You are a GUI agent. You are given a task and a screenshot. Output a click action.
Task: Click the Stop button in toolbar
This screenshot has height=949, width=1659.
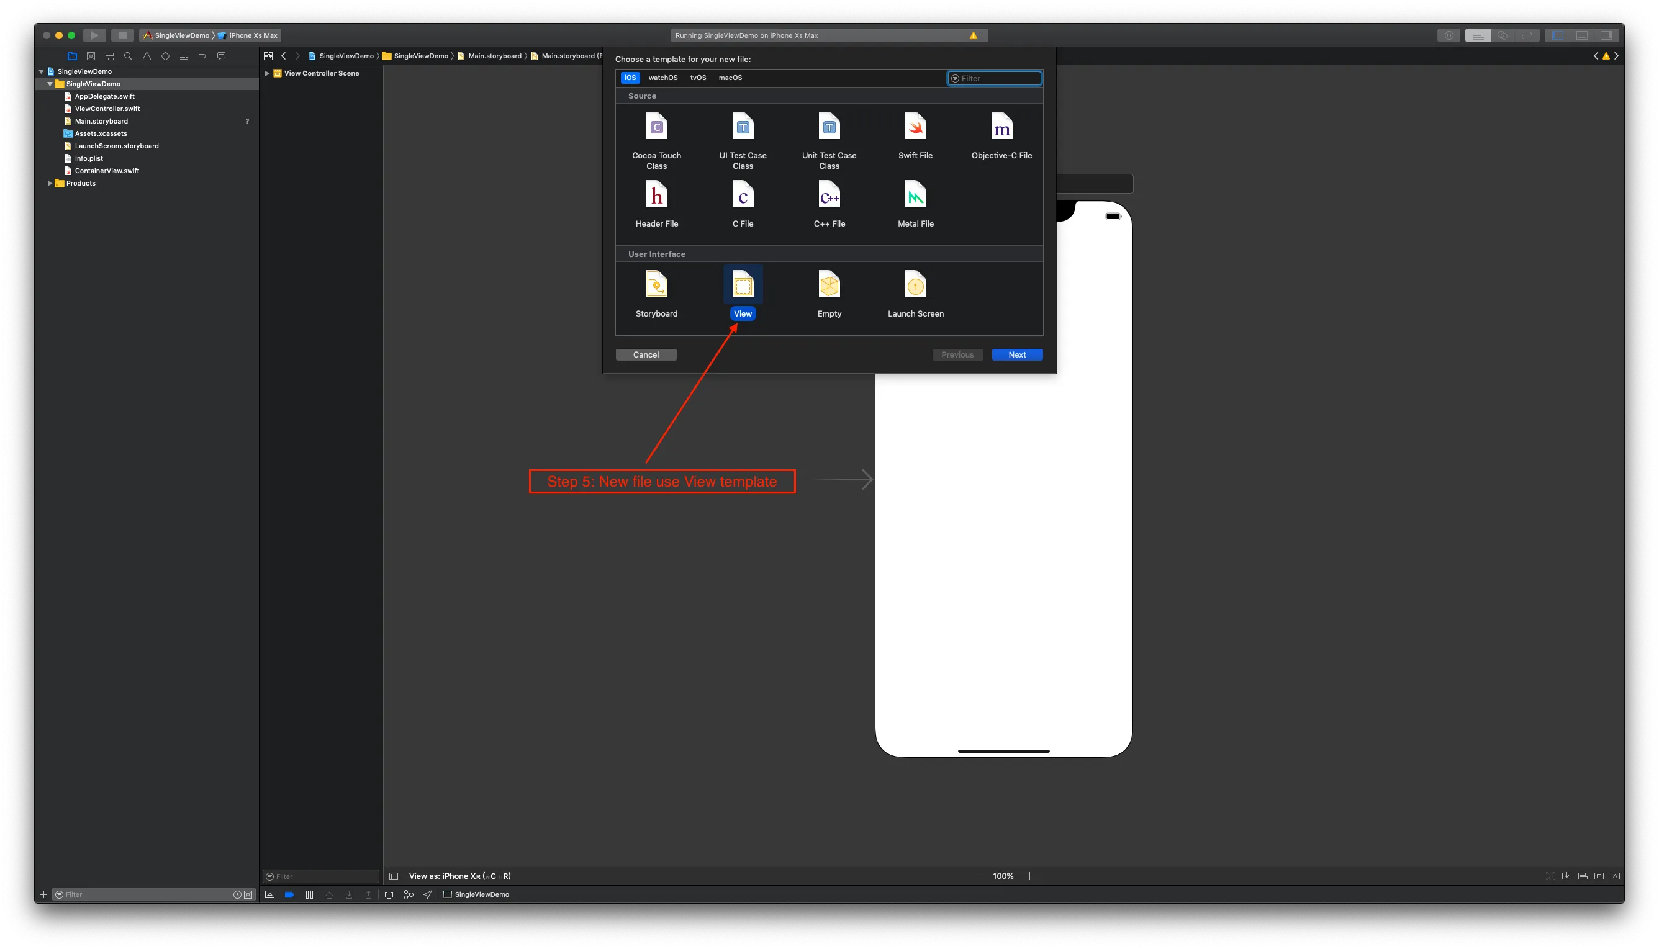[122, 35]
